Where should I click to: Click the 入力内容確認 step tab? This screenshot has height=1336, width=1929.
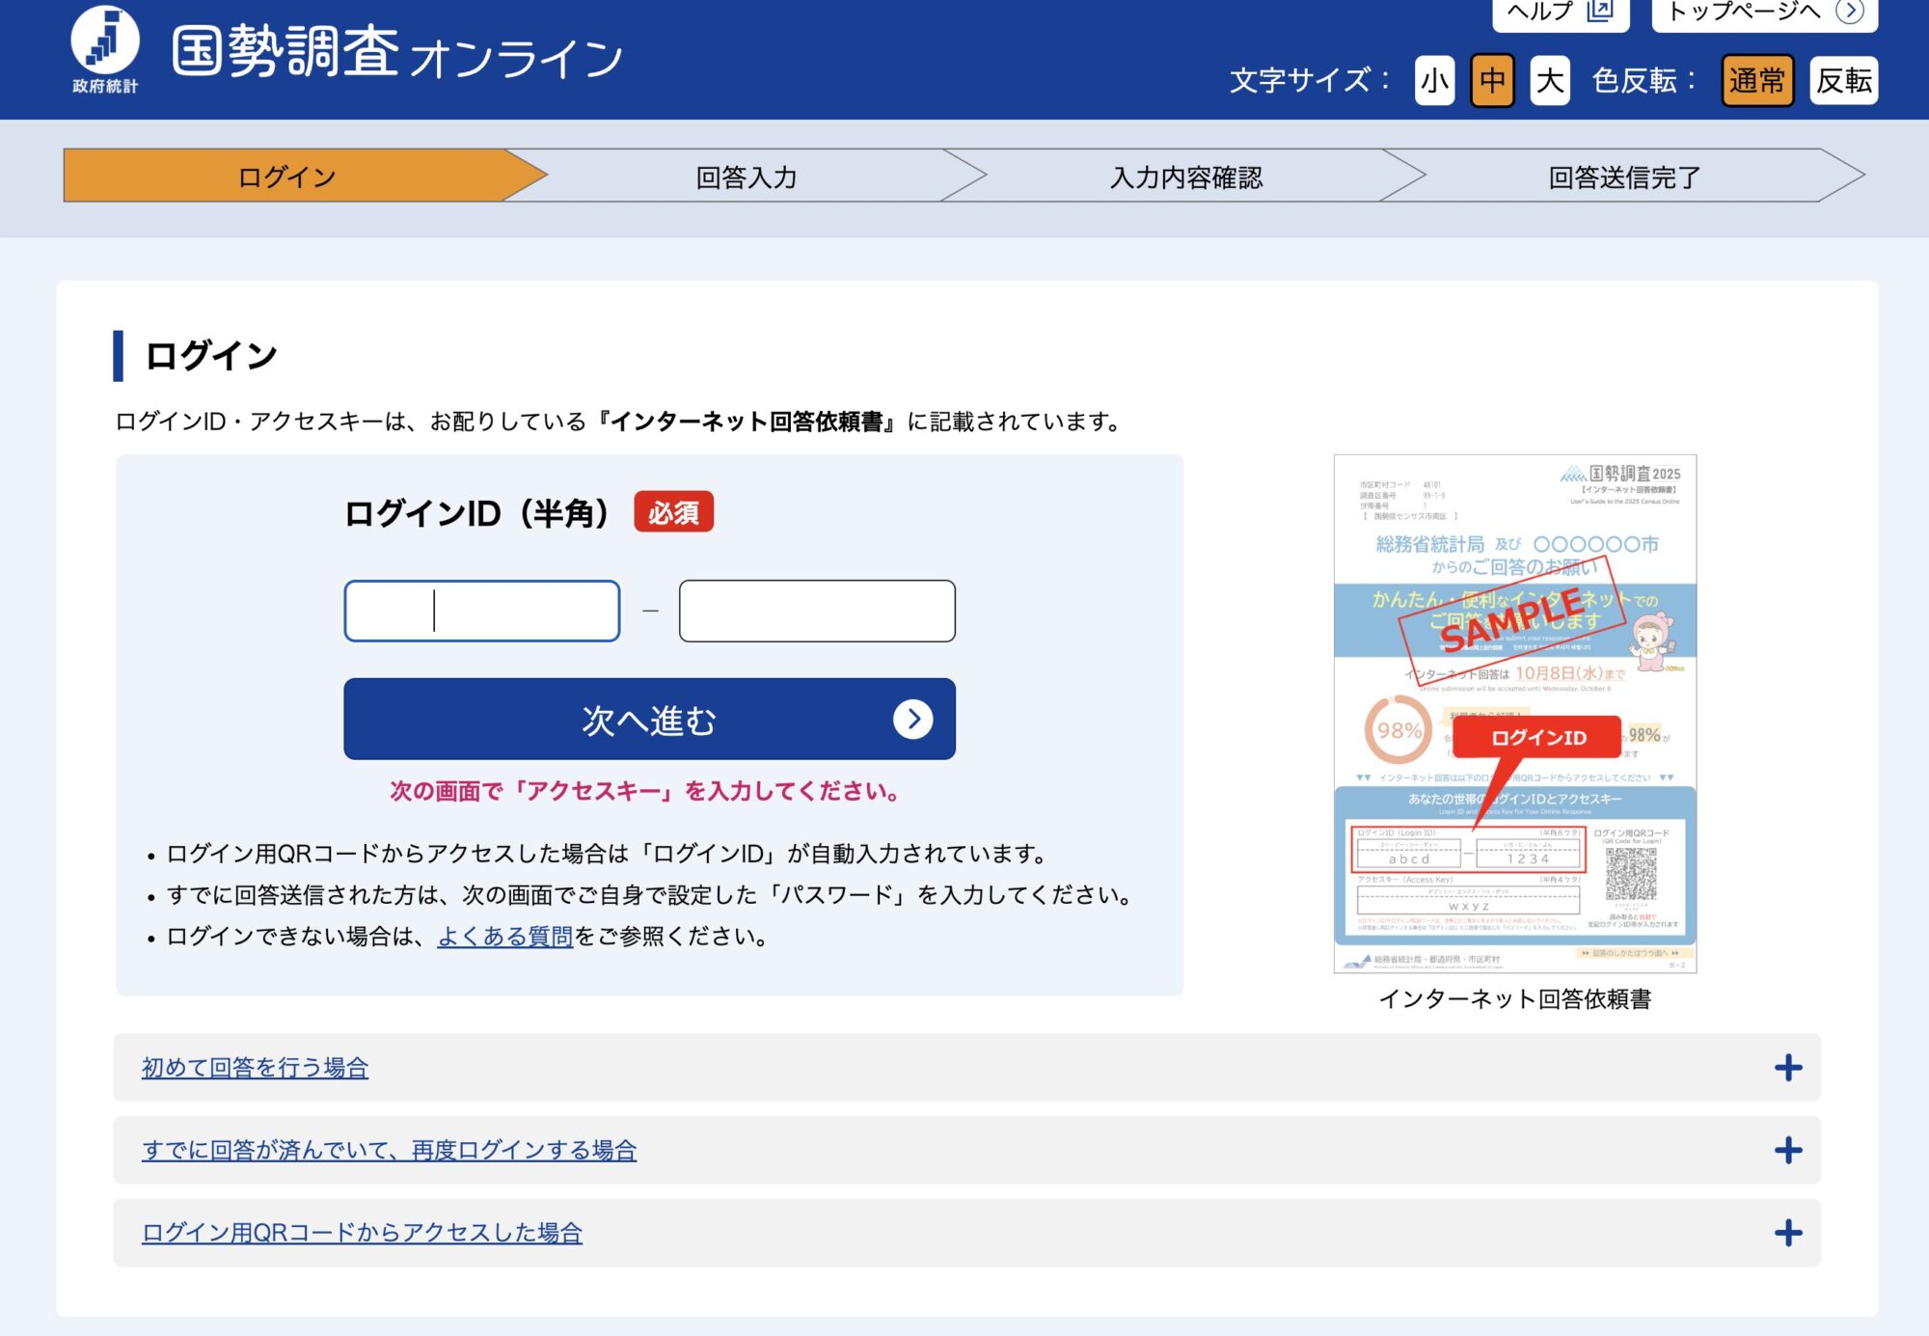(1185, 177)
